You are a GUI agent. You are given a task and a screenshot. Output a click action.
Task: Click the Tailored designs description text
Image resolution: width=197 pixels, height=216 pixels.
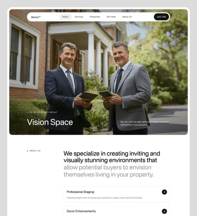[x=104, y=198]
